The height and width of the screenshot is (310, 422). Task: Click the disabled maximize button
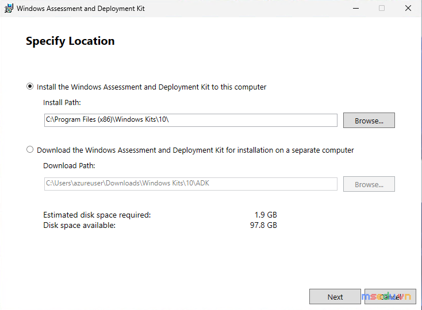pyautogui.click(x=382, y=9)
